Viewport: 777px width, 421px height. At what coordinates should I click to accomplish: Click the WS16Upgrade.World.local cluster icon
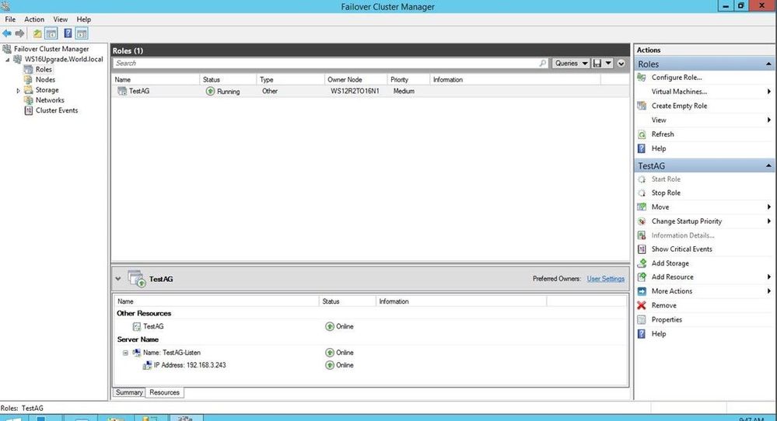coord(17,59)
